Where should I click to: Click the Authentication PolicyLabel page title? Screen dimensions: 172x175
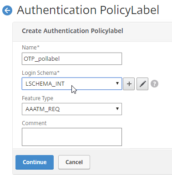88,10
